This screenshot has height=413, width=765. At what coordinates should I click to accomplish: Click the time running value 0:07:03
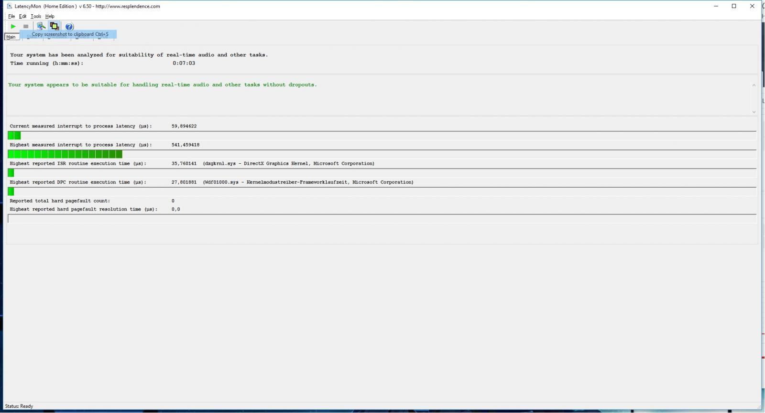pyautogui.click(x=184, y=63)
